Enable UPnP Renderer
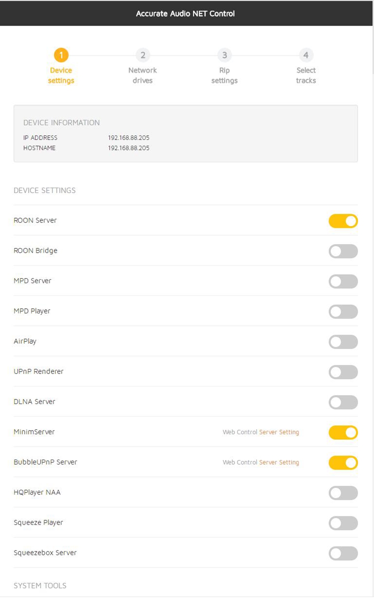 tap(343, 372)
